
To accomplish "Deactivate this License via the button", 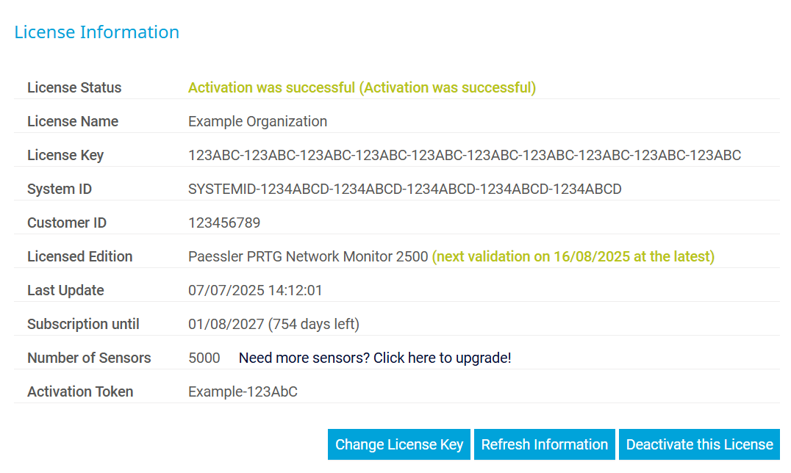I will [699, 444].
